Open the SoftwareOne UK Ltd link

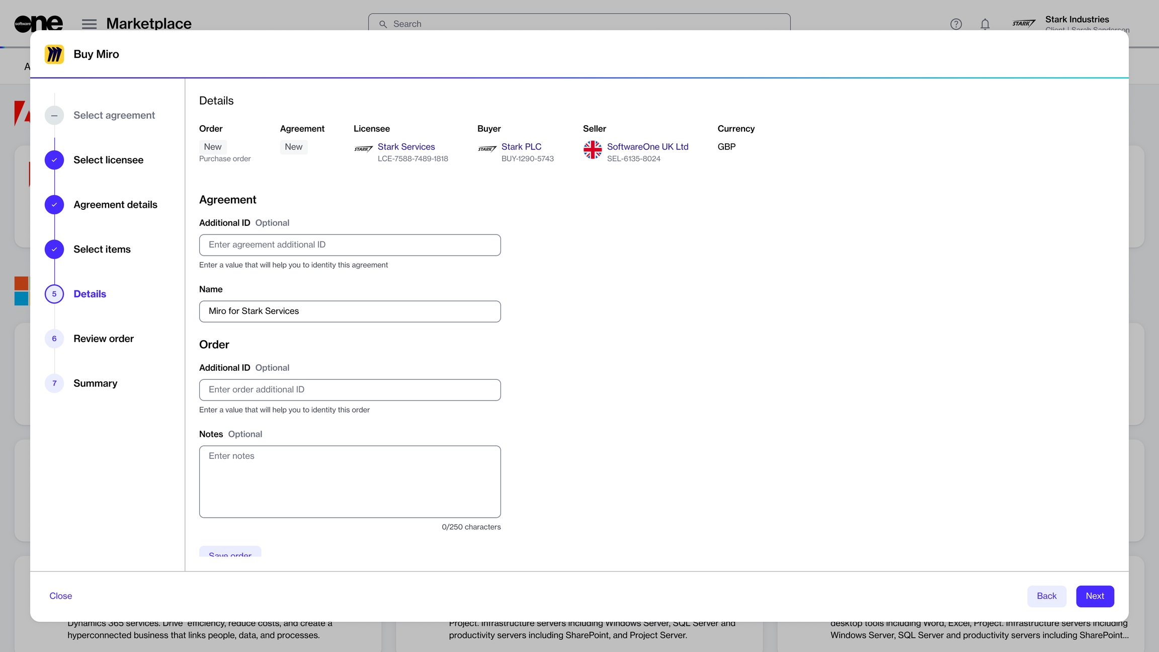tap(647, 146)
